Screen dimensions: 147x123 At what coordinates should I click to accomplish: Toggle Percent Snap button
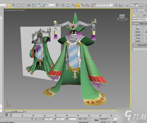tap(83, 5)
